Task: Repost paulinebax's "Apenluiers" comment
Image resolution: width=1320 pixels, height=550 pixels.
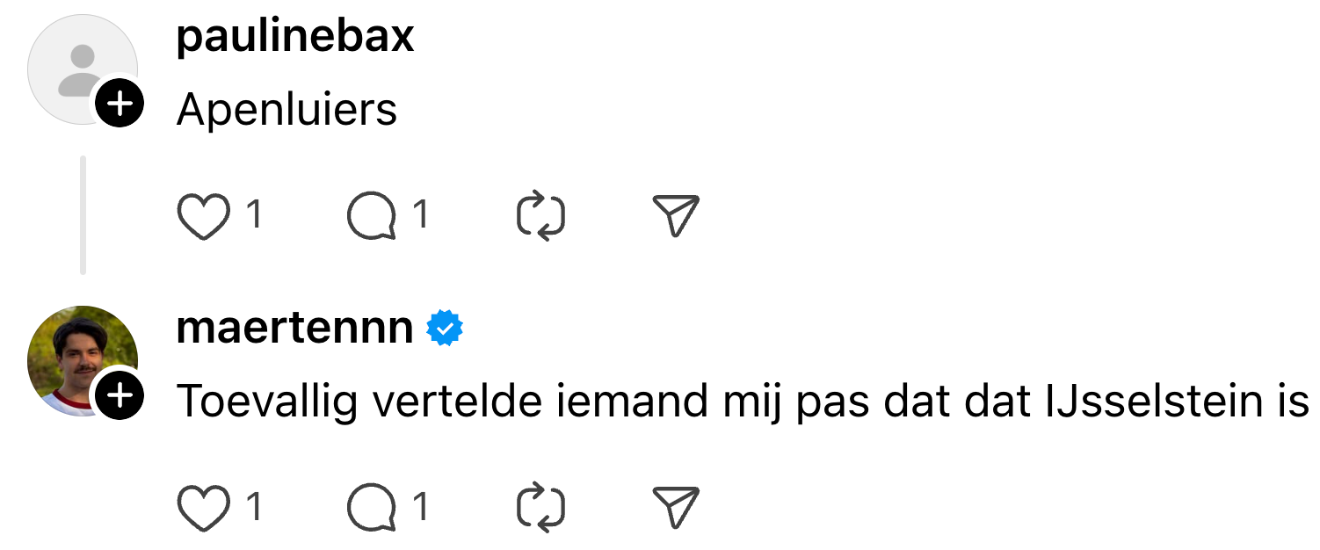Action: (540, 216)
